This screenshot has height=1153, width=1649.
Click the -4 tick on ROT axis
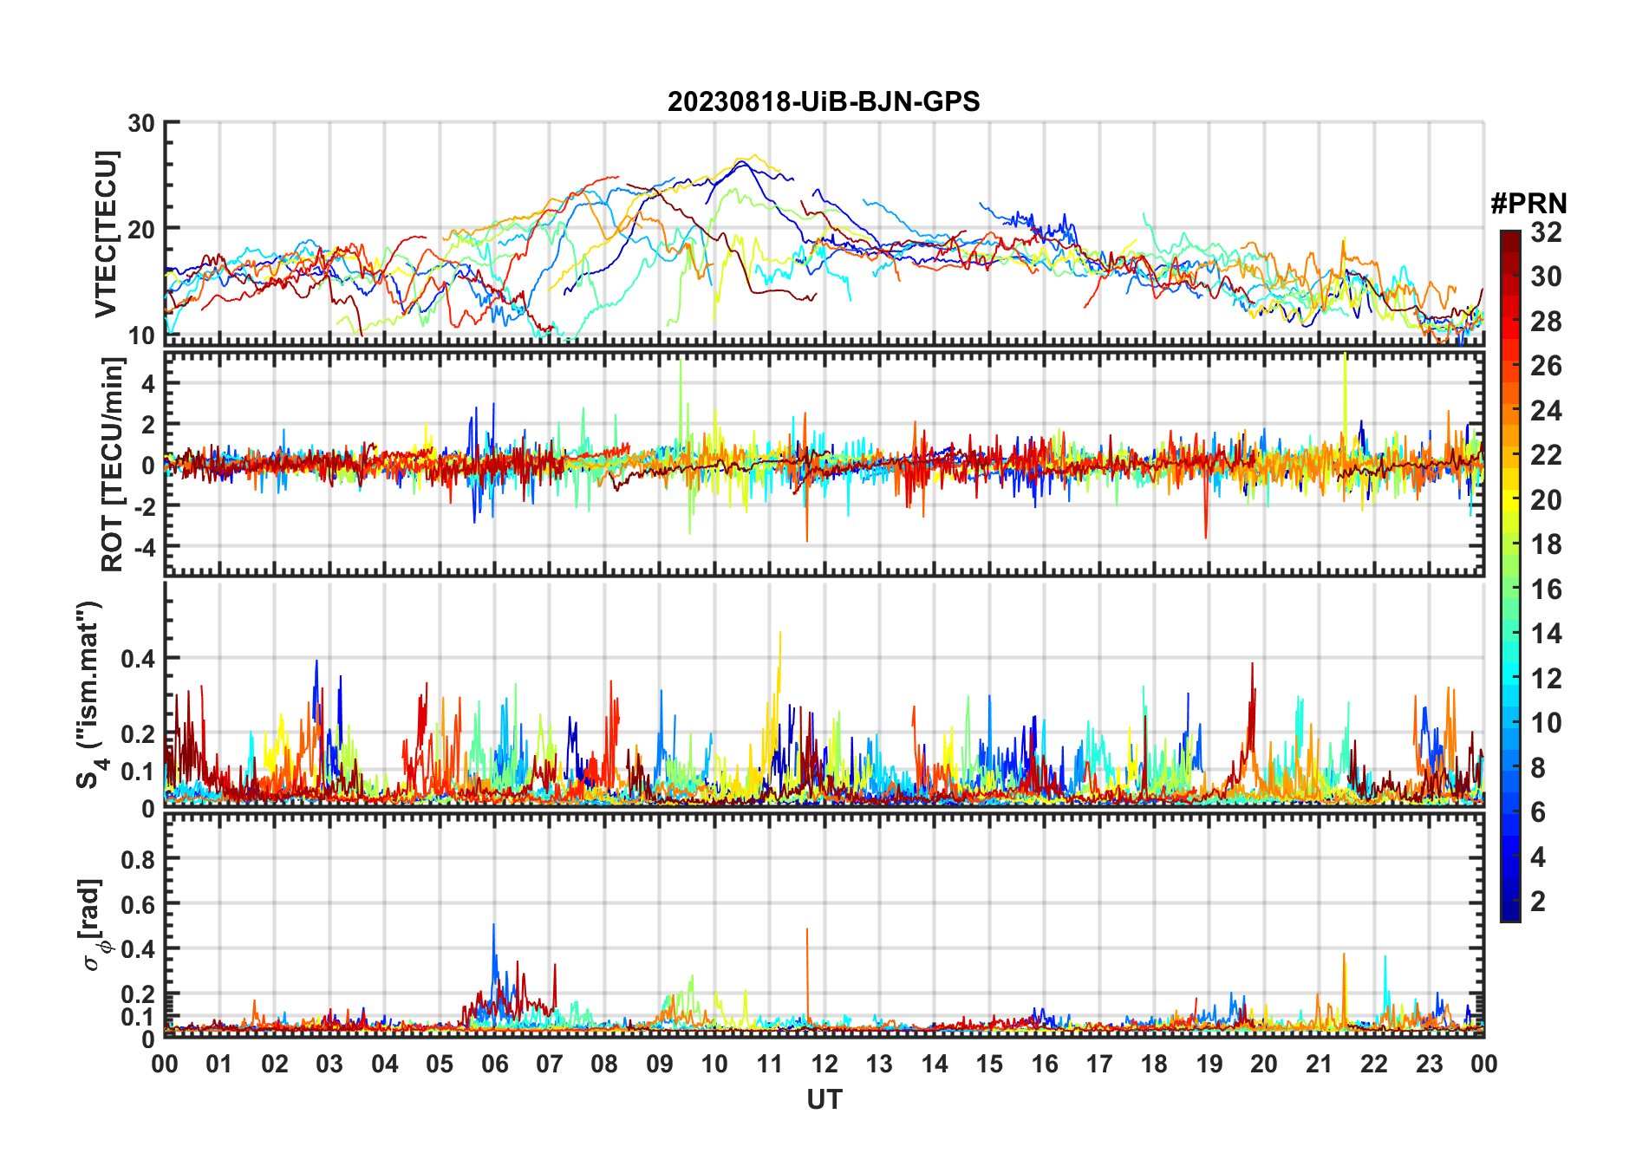pyautogui.click(x=144, y=547)
